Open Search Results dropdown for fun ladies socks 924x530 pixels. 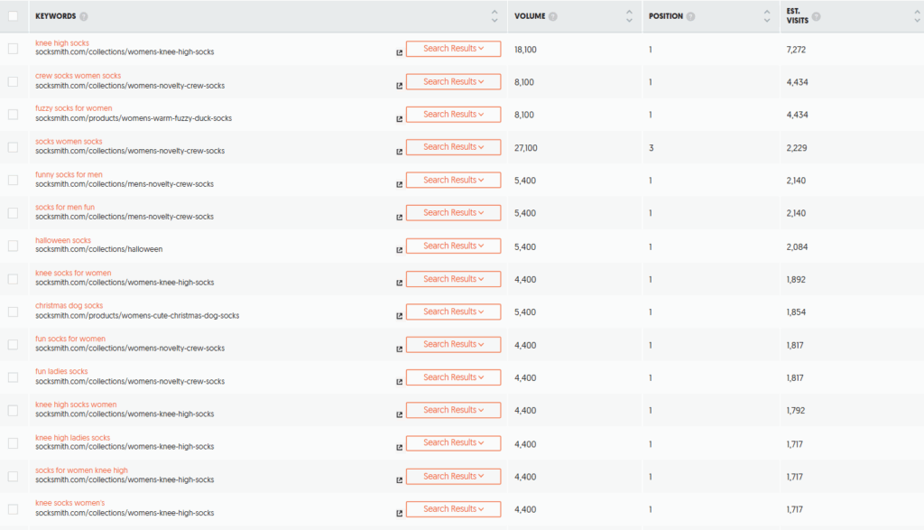point(453,377)
